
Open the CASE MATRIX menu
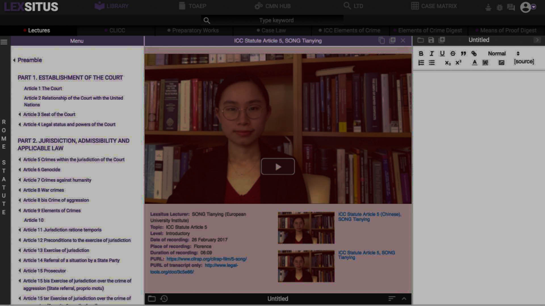pyautogui.click(x=434, y=6)
